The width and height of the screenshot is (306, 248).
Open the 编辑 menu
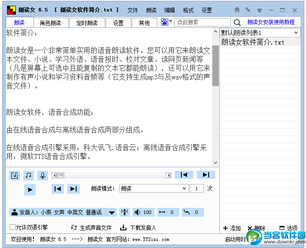[x=170, y=10]
